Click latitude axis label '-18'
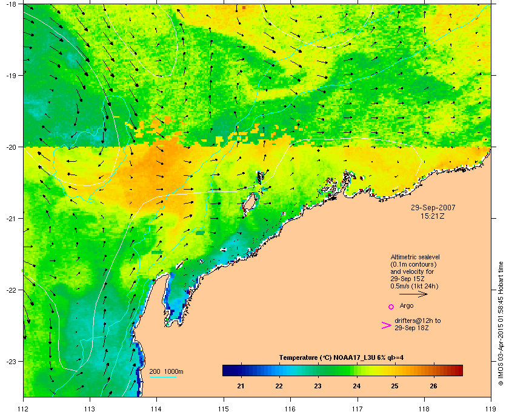 pos(11,4)
